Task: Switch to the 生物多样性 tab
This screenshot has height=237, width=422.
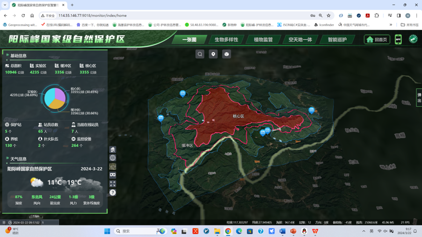Action: 226,40
